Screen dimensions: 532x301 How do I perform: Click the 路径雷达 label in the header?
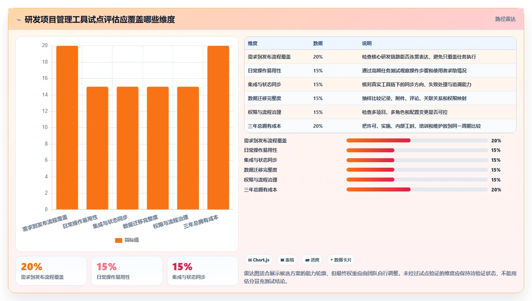coord(505,19)
